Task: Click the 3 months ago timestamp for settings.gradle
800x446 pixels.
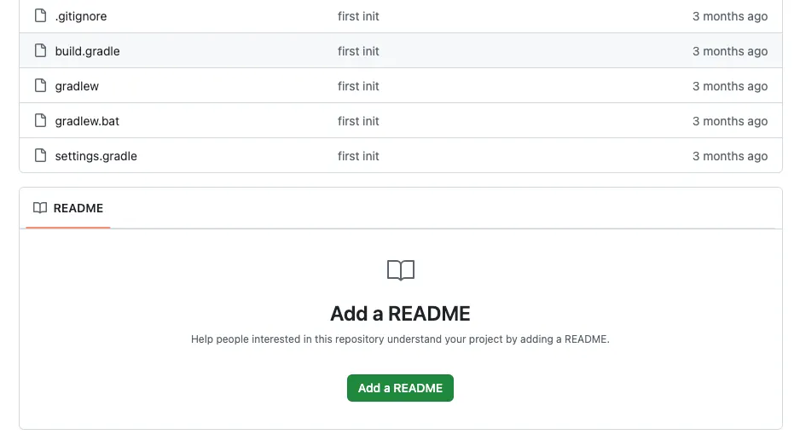Action: pos(729,156)
